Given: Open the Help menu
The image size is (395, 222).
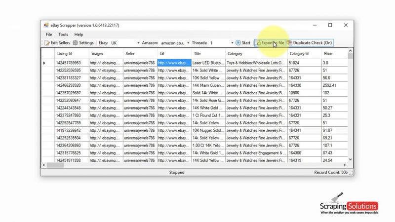Looking at the screenshot, I should (x=79, y=35).
